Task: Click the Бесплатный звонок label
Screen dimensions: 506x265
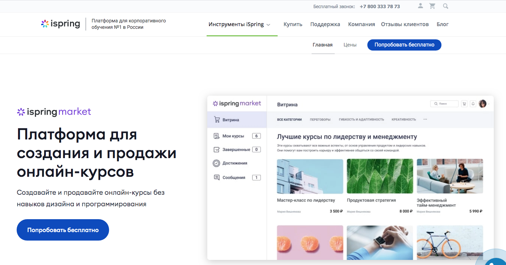Action: click(x=334, y=6)
